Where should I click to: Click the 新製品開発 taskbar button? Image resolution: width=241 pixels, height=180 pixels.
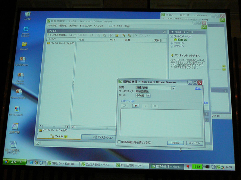pyautogui.click(x=131, y=166)
